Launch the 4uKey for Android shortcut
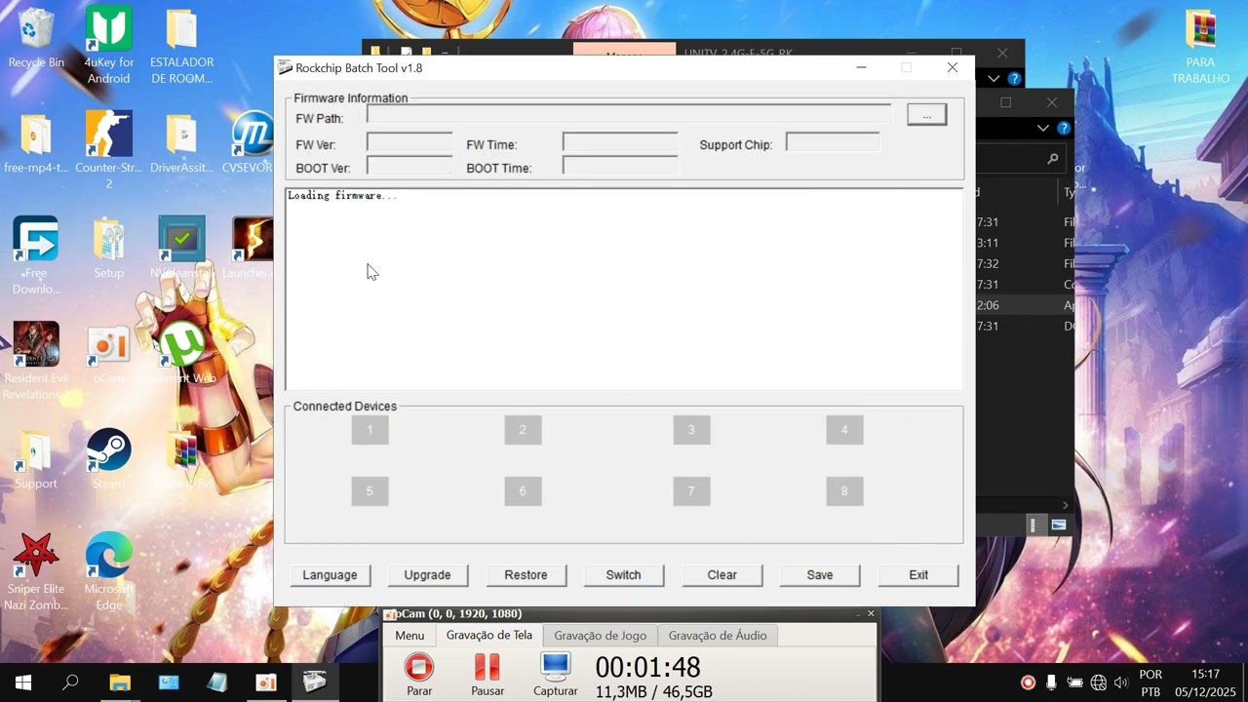Screen dimensions: 1248x702 108,45
